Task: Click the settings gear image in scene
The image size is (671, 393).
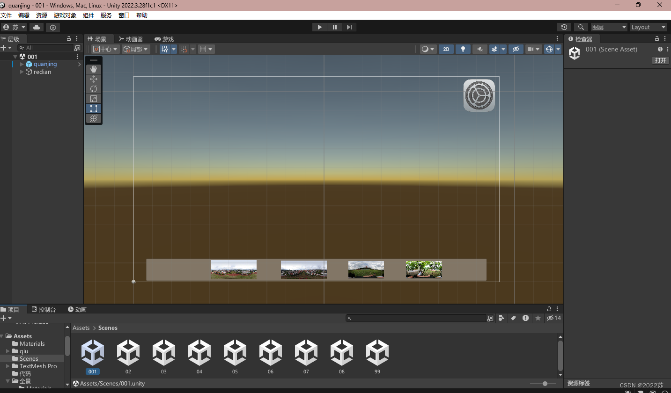Action: point(479,95)
